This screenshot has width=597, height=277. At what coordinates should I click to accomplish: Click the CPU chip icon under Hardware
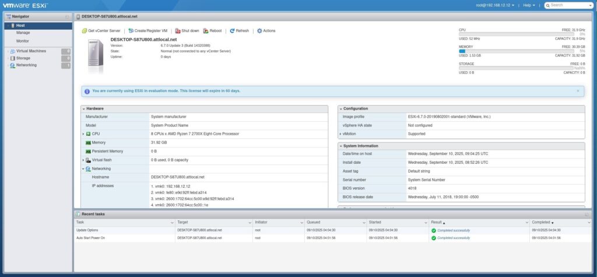(89, 134)
